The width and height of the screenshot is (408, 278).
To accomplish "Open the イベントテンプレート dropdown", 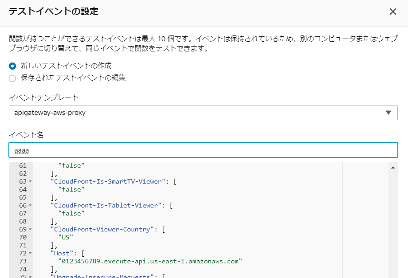I will point(203,113).
